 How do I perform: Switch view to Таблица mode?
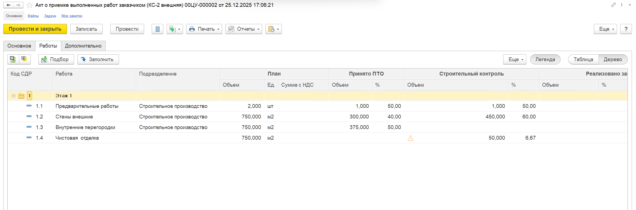coord(583,59)
